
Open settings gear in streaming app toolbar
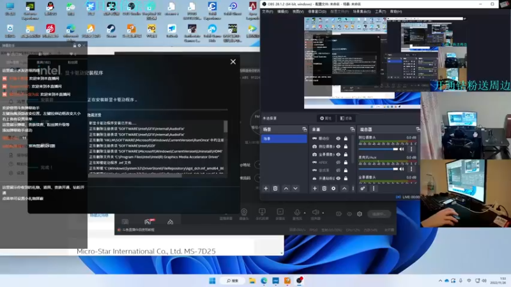coord(360,214)
